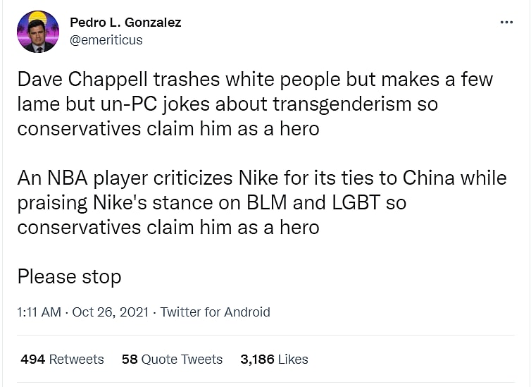Open the Twitter for Android source link
The height and width of the screenshot is (387, 531).
pyautogui.click(x=215, y=312)
